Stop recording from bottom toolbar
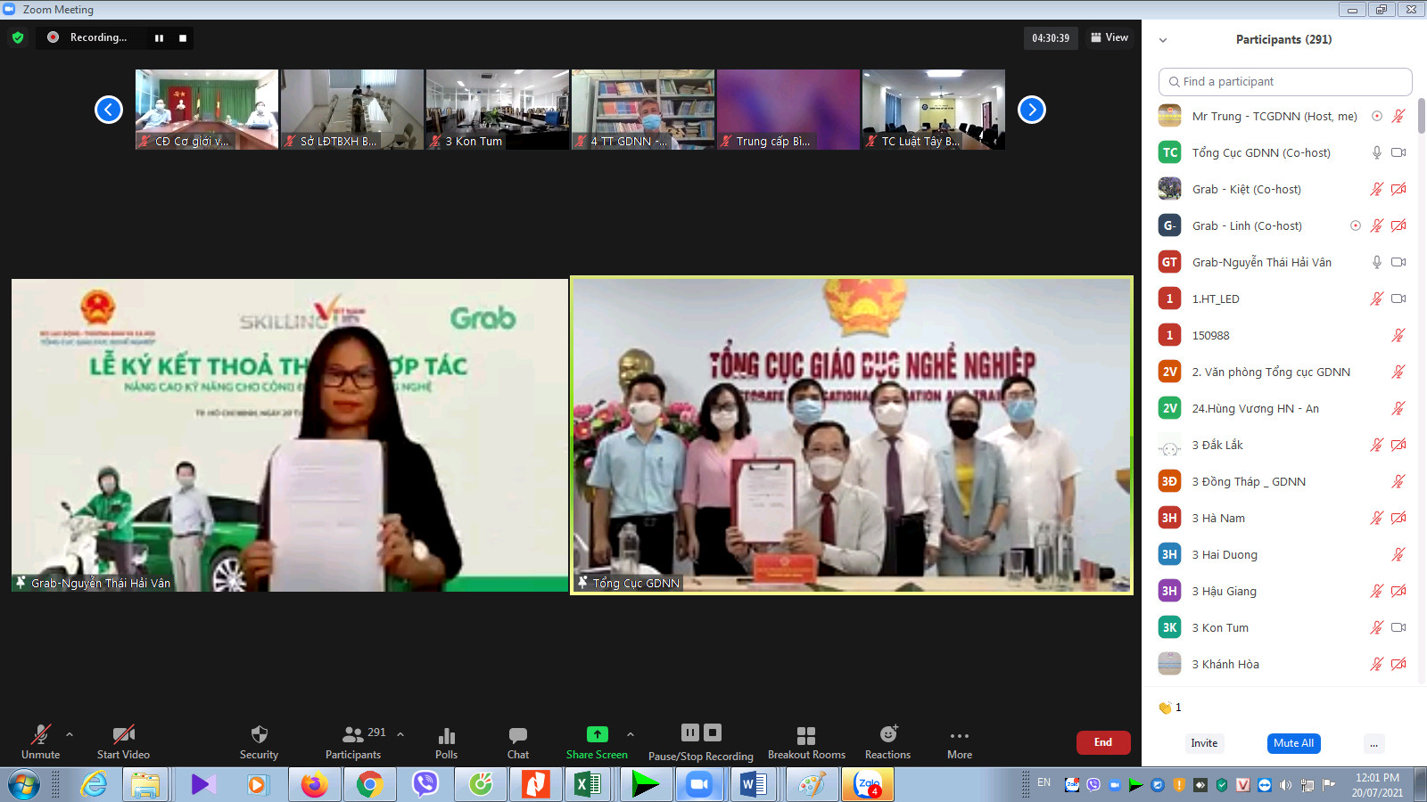 (x=713, y=732)
